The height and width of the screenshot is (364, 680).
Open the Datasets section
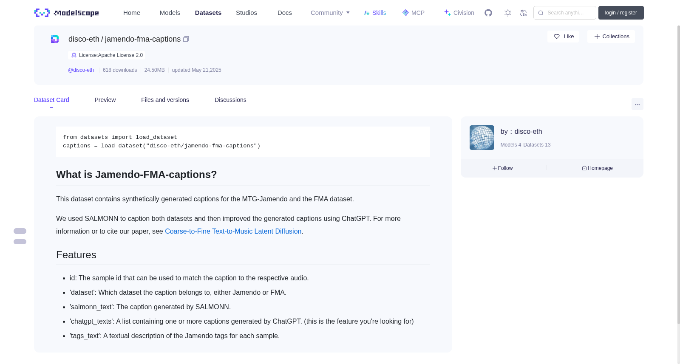point(208,13)
